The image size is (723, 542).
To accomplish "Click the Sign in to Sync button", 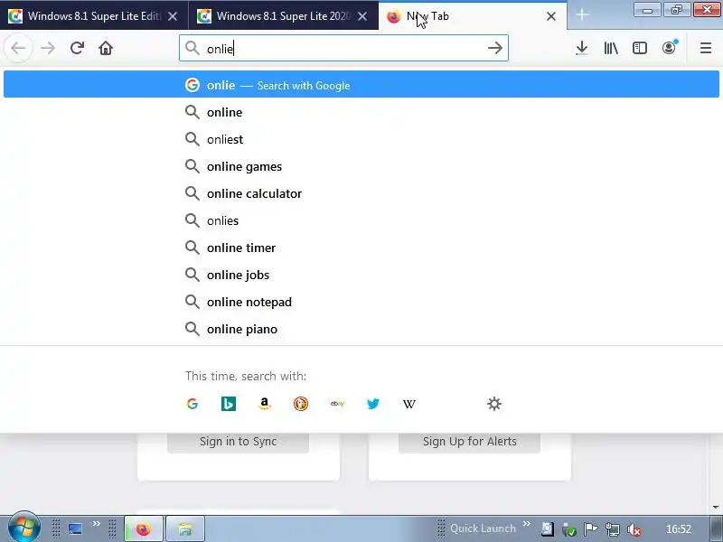I will click(238, 442).
